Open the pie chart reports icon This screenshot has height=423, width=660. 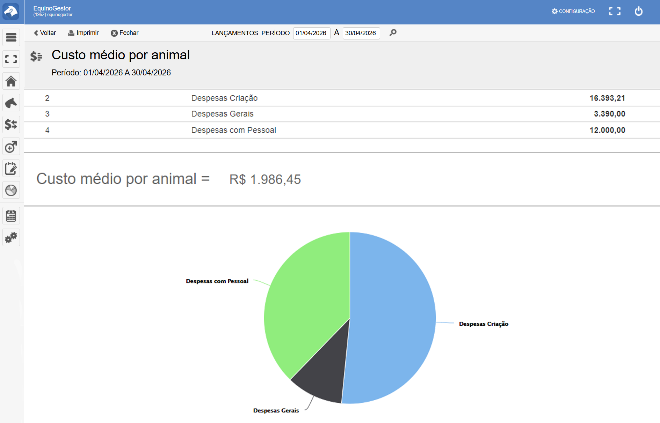pyautogui.click(x=11, y=190)
